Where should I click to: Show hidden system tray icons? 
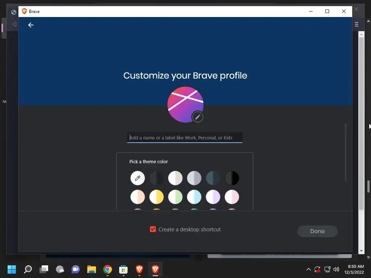(309, 269)
